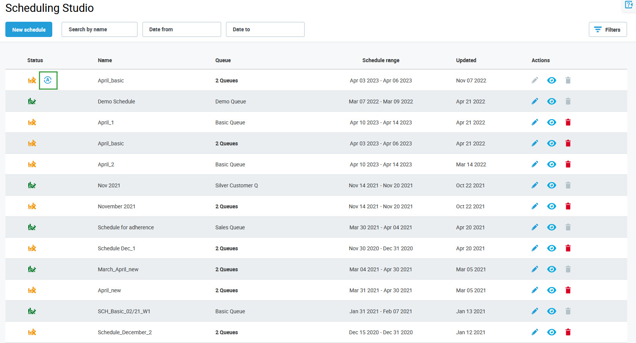Delete the April_1 schedule
Screen dimensions: 636x343
[568, 122]
